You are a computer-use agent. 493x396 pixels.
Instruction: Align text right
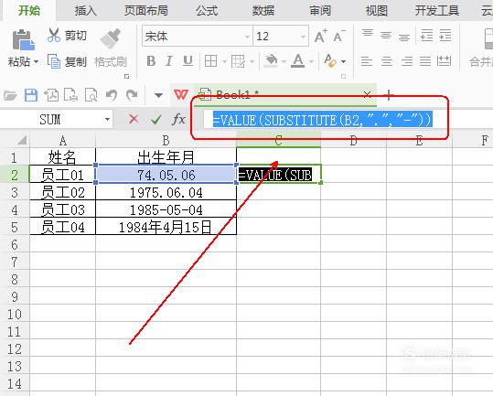point(407,61)
